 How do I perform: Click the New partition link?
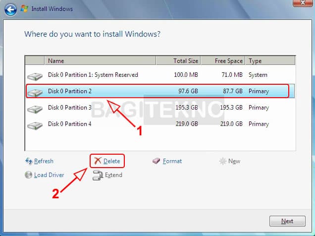coord(234,161)
